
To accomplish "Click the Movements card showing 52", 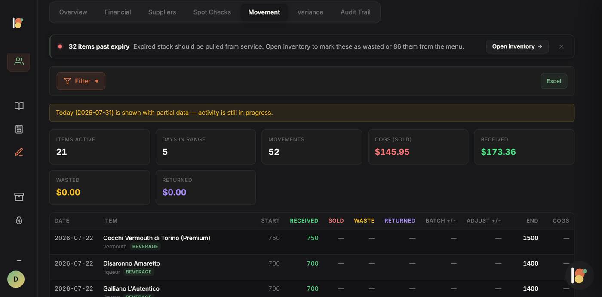I will 312,147.
